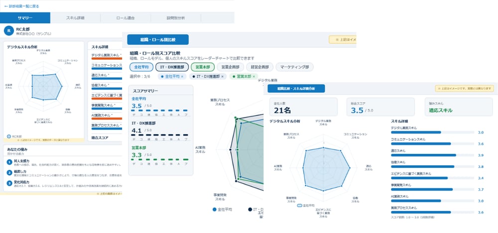This screenshot has height=233, width=498.
Task: Click the 組織・ロール別比較 blue button
Action: pyautogui.click(x=158, y=40)
